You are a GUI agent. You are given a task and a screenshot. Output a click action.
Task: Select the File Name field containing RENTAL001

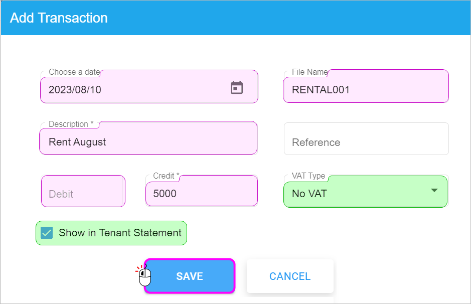tap(365, 90)
